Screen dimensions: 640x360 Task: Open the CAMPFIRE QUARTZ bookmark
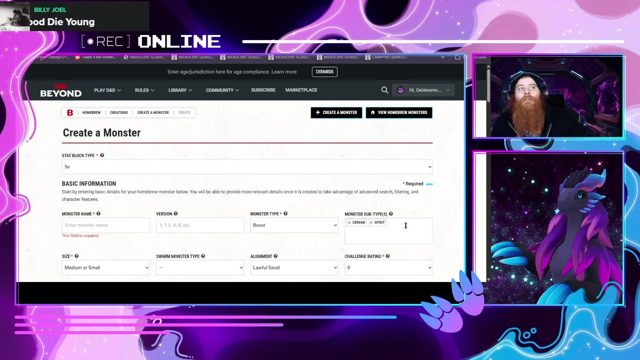(386, 57)
